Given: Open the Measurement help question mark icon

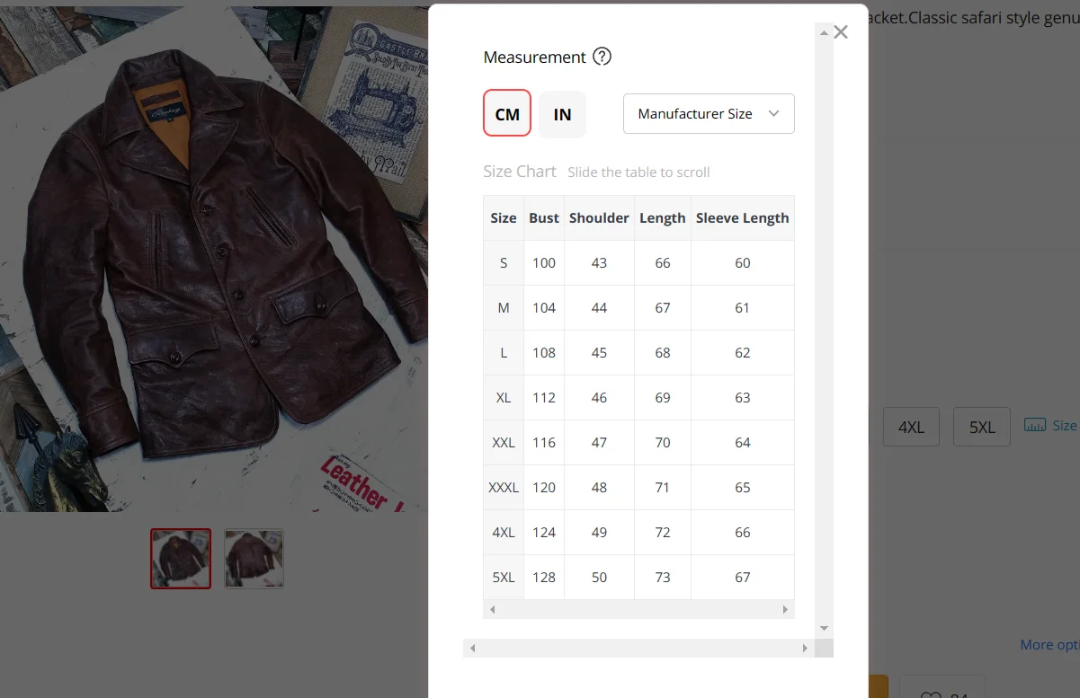Looking at the screenshot, I should 602,57.
